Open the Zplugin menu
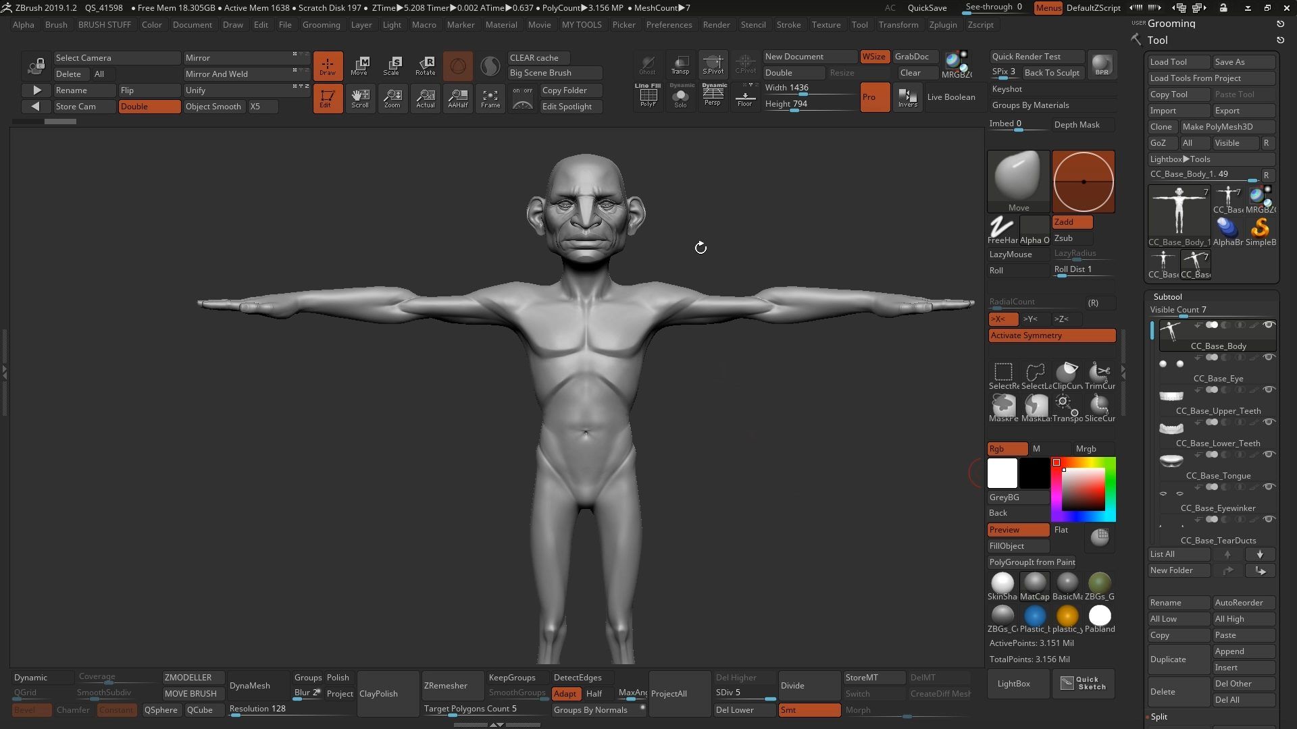Viewport: 1297px width, 729px height. 942,25
